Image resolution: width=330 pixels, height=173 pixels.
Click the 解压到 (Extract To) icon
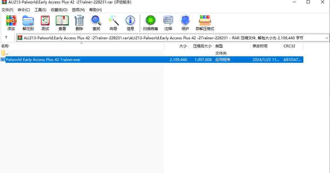pyautogui.click(x=28, y=20)
